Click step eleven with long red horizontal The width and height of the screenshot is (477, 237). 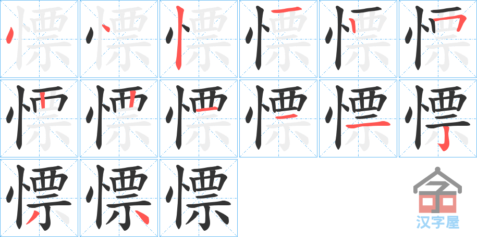[x=358, y=118]
